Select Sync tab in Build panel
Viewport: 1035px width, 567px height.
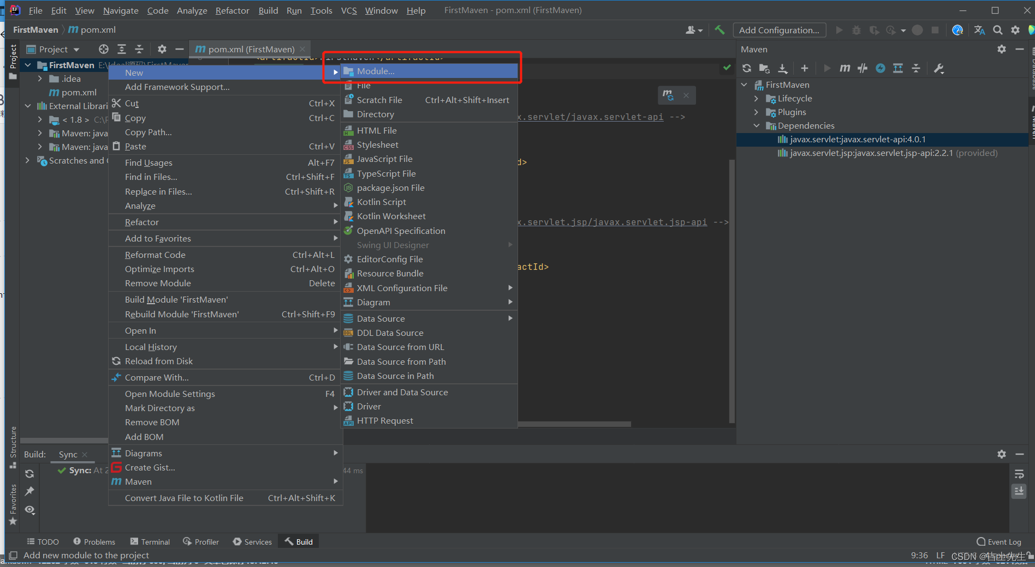tap(73, 454)
